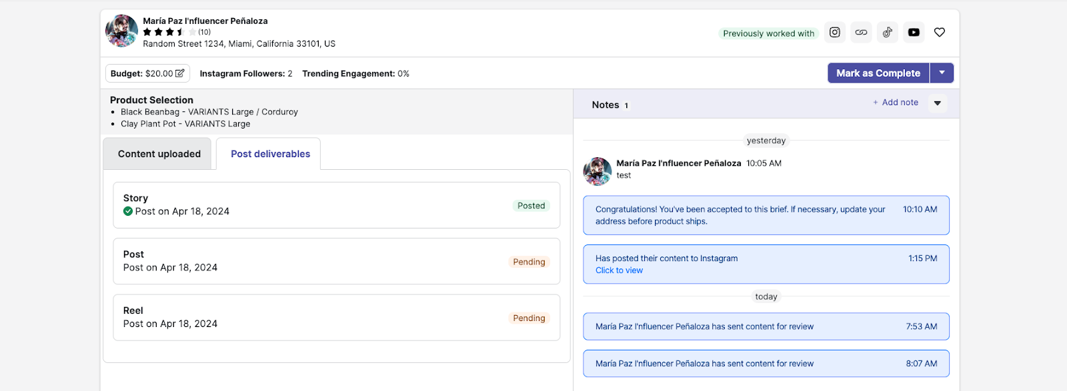Toggle the heart favorite icon

coord(940,33)
